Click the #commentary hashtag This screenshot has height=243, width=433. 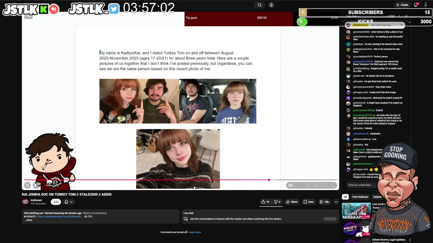(99, 213)
